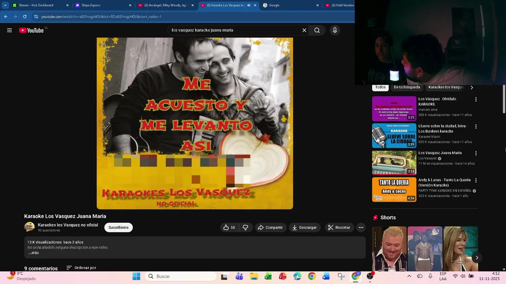Select the Karaokes los Vasquez chip

click(x=446, y=87)
